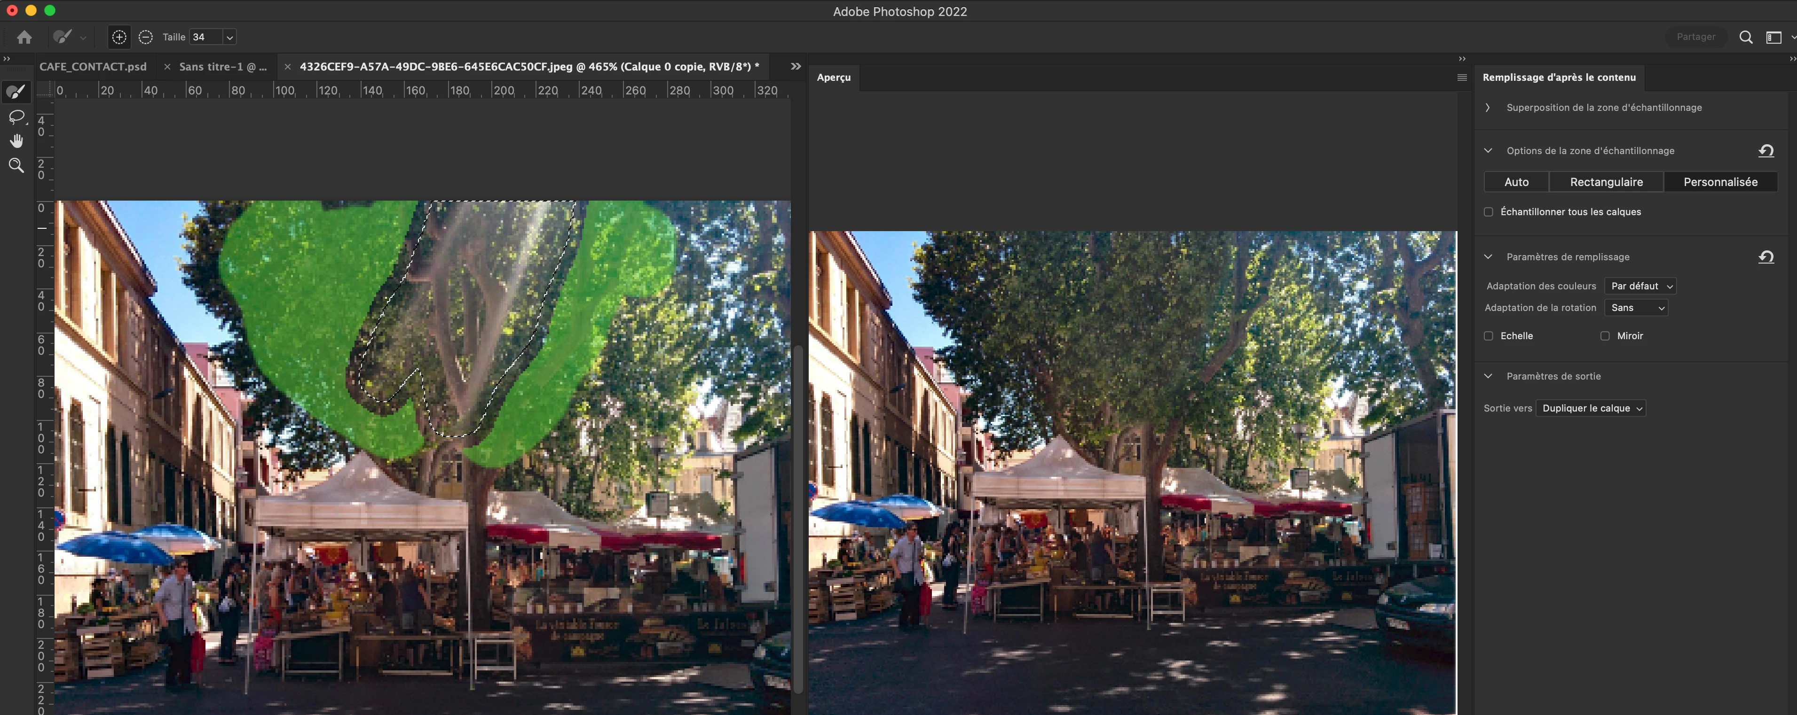Click the Taille size input field
Screen dimensions: 1797x715
point(205,37)
